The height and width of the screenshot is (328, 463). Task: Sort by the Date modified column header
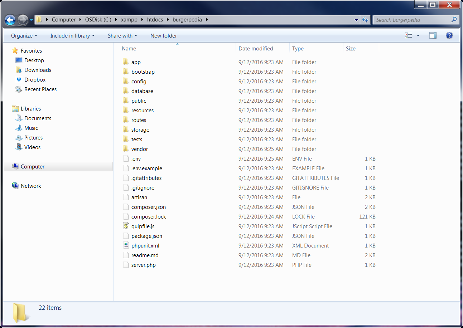tap(256, 48)
